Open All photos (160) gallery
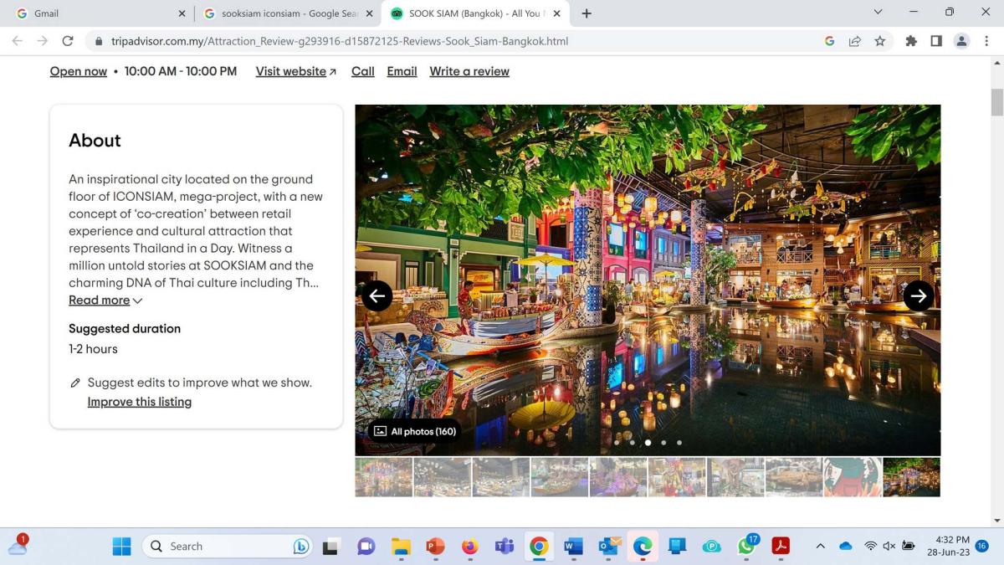 pyautogui.click(x=415, y=431)
